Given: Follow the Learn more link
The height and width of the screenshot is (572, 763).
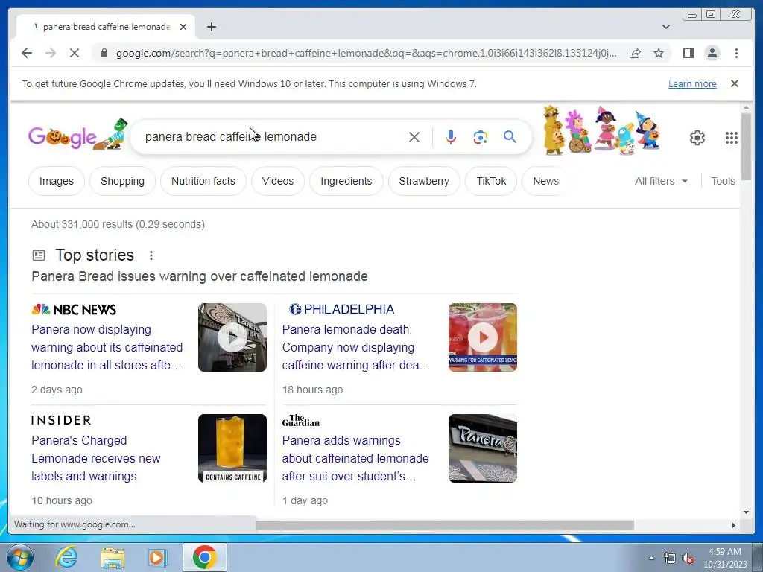Looking at the screenshot, I should (692, 83).
